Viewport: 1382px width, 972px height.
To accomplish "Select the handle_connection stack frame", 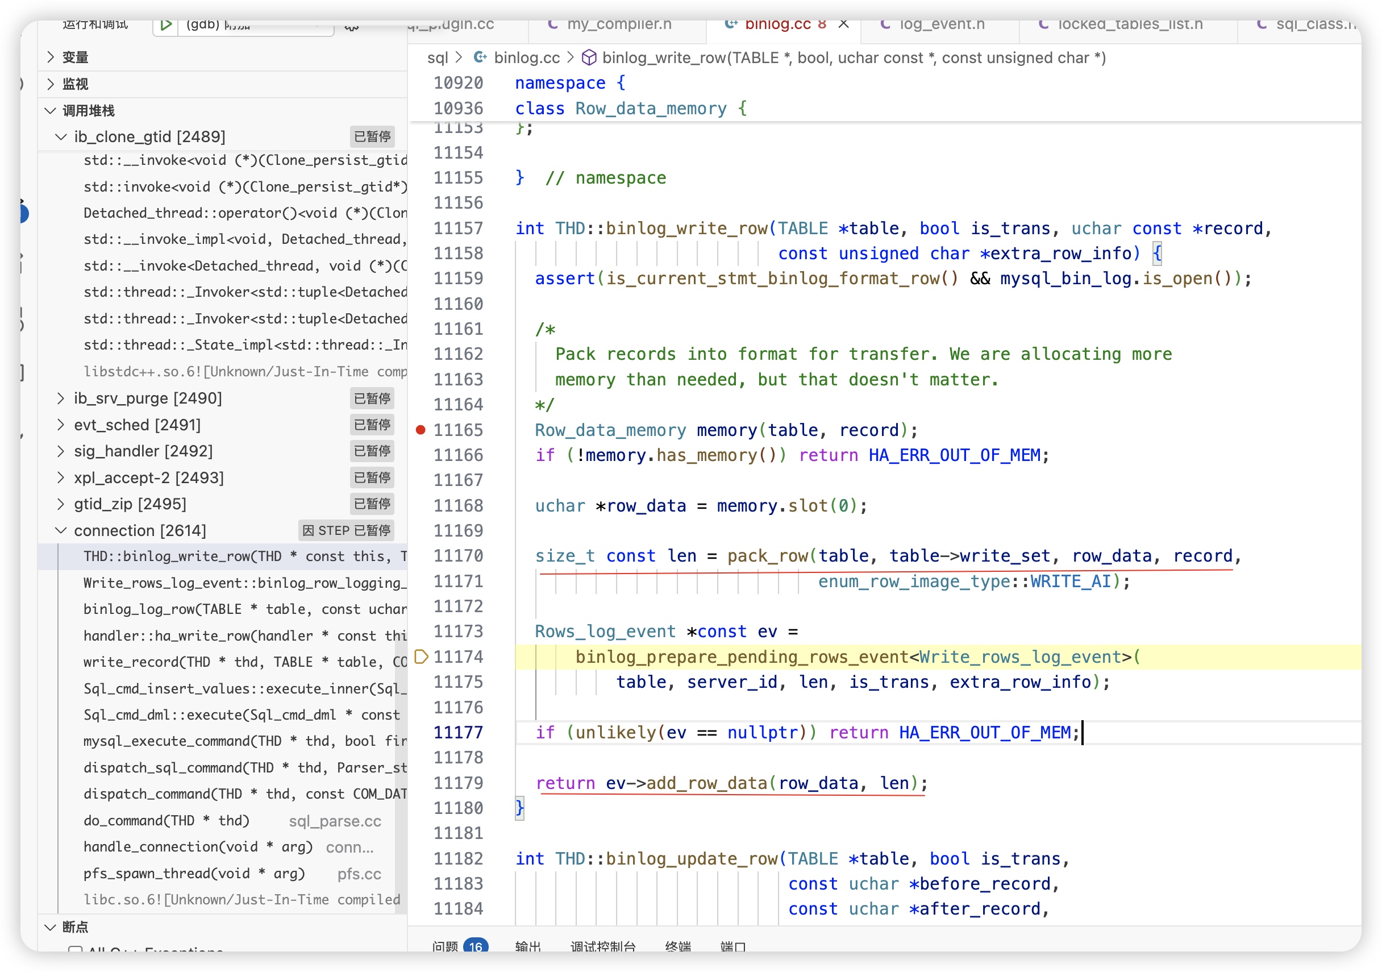I will (x=198, y=847).
